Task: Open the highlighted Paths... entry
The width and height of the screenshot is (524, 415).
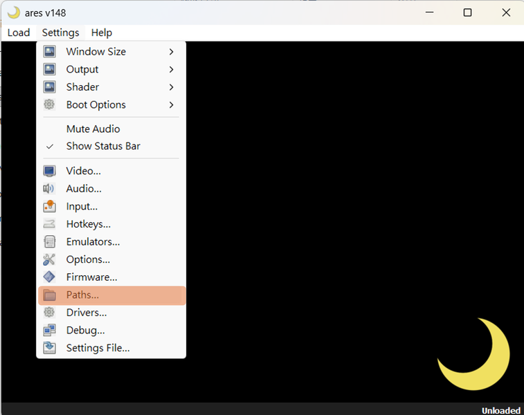Action: pyautogui.click(x=111, y=295)
